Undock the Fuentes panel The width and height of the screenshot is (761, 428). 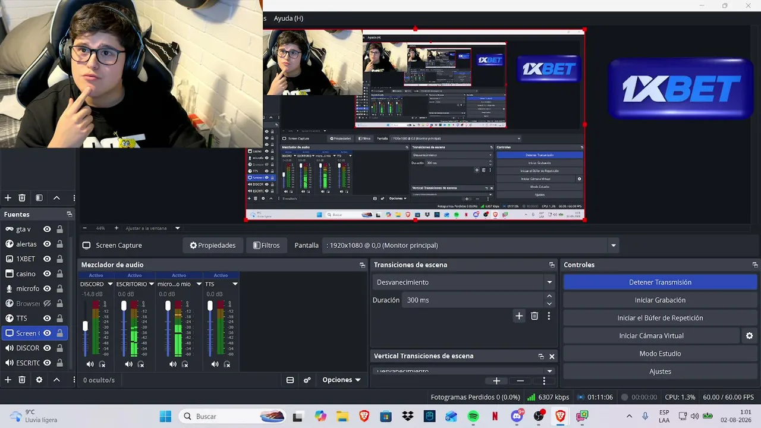point(70,214)
